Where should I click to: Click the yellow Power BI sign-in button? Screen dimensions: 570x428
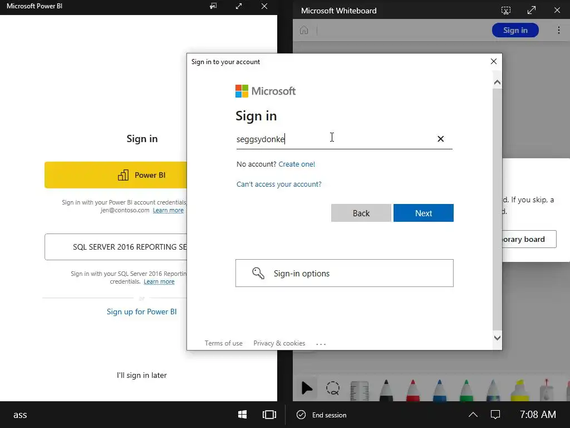pos(116,175)
